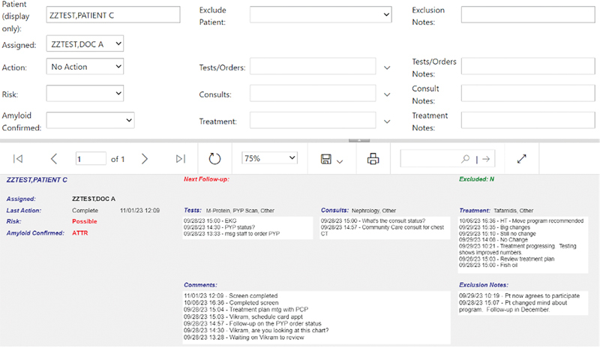Image resolution: width=600 pixels, height=348 pixels.
Task: Open the Assigned dropdown showing ZZTEST,DOC A
Action: click(x=85, y=44)
